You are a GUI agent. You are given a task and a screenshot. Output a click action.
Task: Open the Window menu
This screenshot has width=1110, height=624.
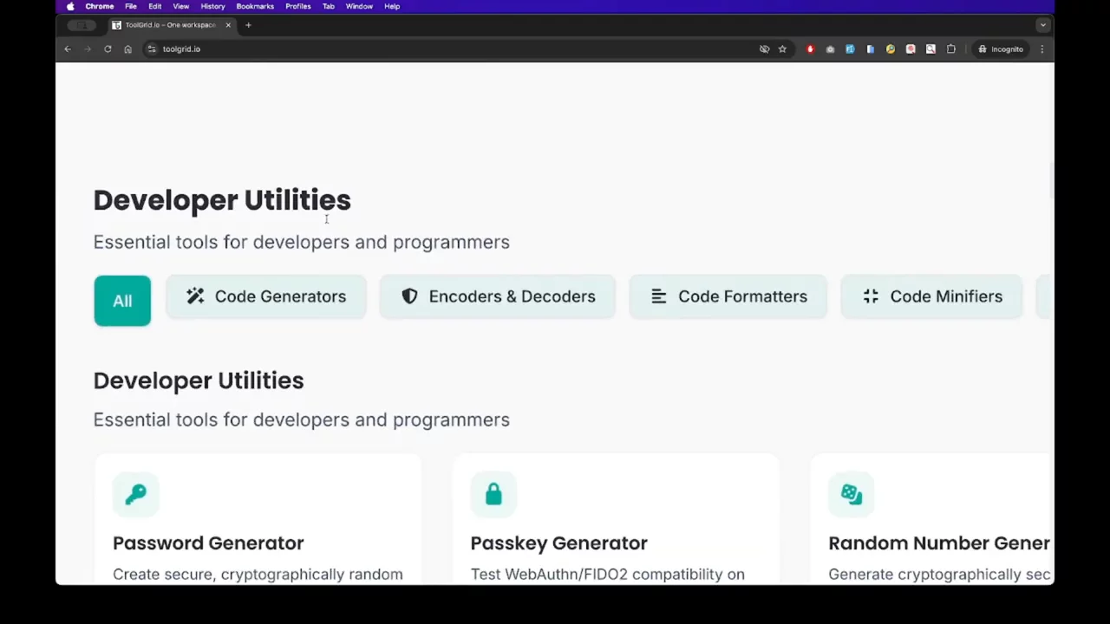pyautogui.click(x=359, y=6)
